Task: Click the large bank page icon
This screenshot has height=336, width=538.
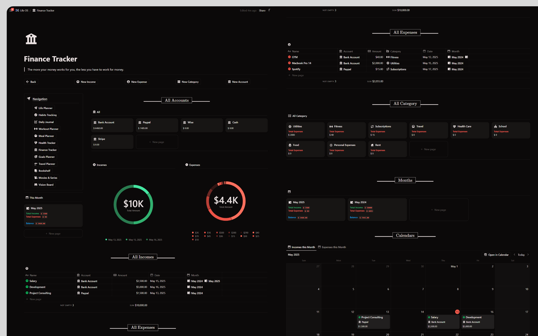Action: (x=31, y=39)
